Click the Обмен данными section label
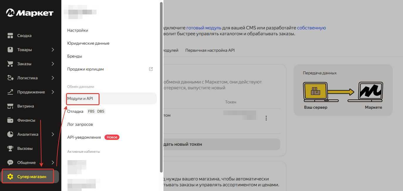 [x=81, y=87]
